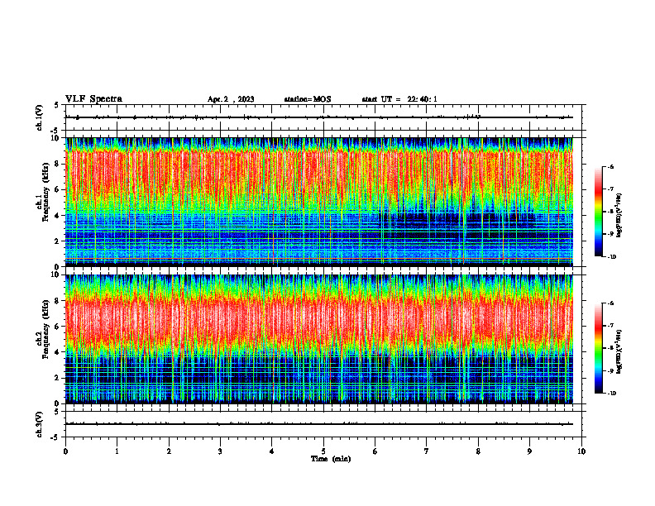Click the ch.2 "Frequency (kHz)" axis label
Viewport: 655px width, 506px height.
45,328
